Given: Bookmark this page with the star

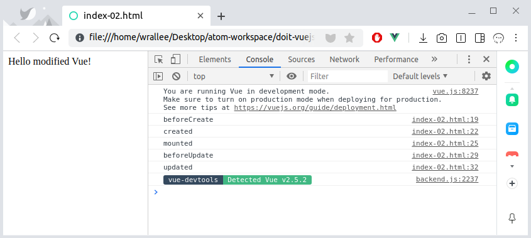Looking at the screenshot, I should pos(349,38).
